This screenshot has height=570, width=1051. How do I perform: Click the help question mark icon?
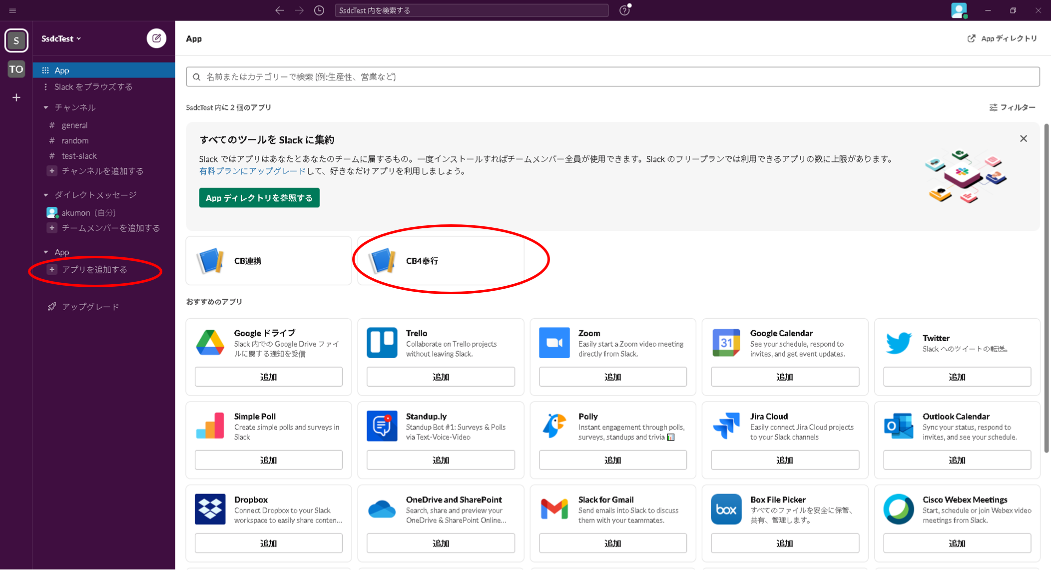tap(624, 10)
